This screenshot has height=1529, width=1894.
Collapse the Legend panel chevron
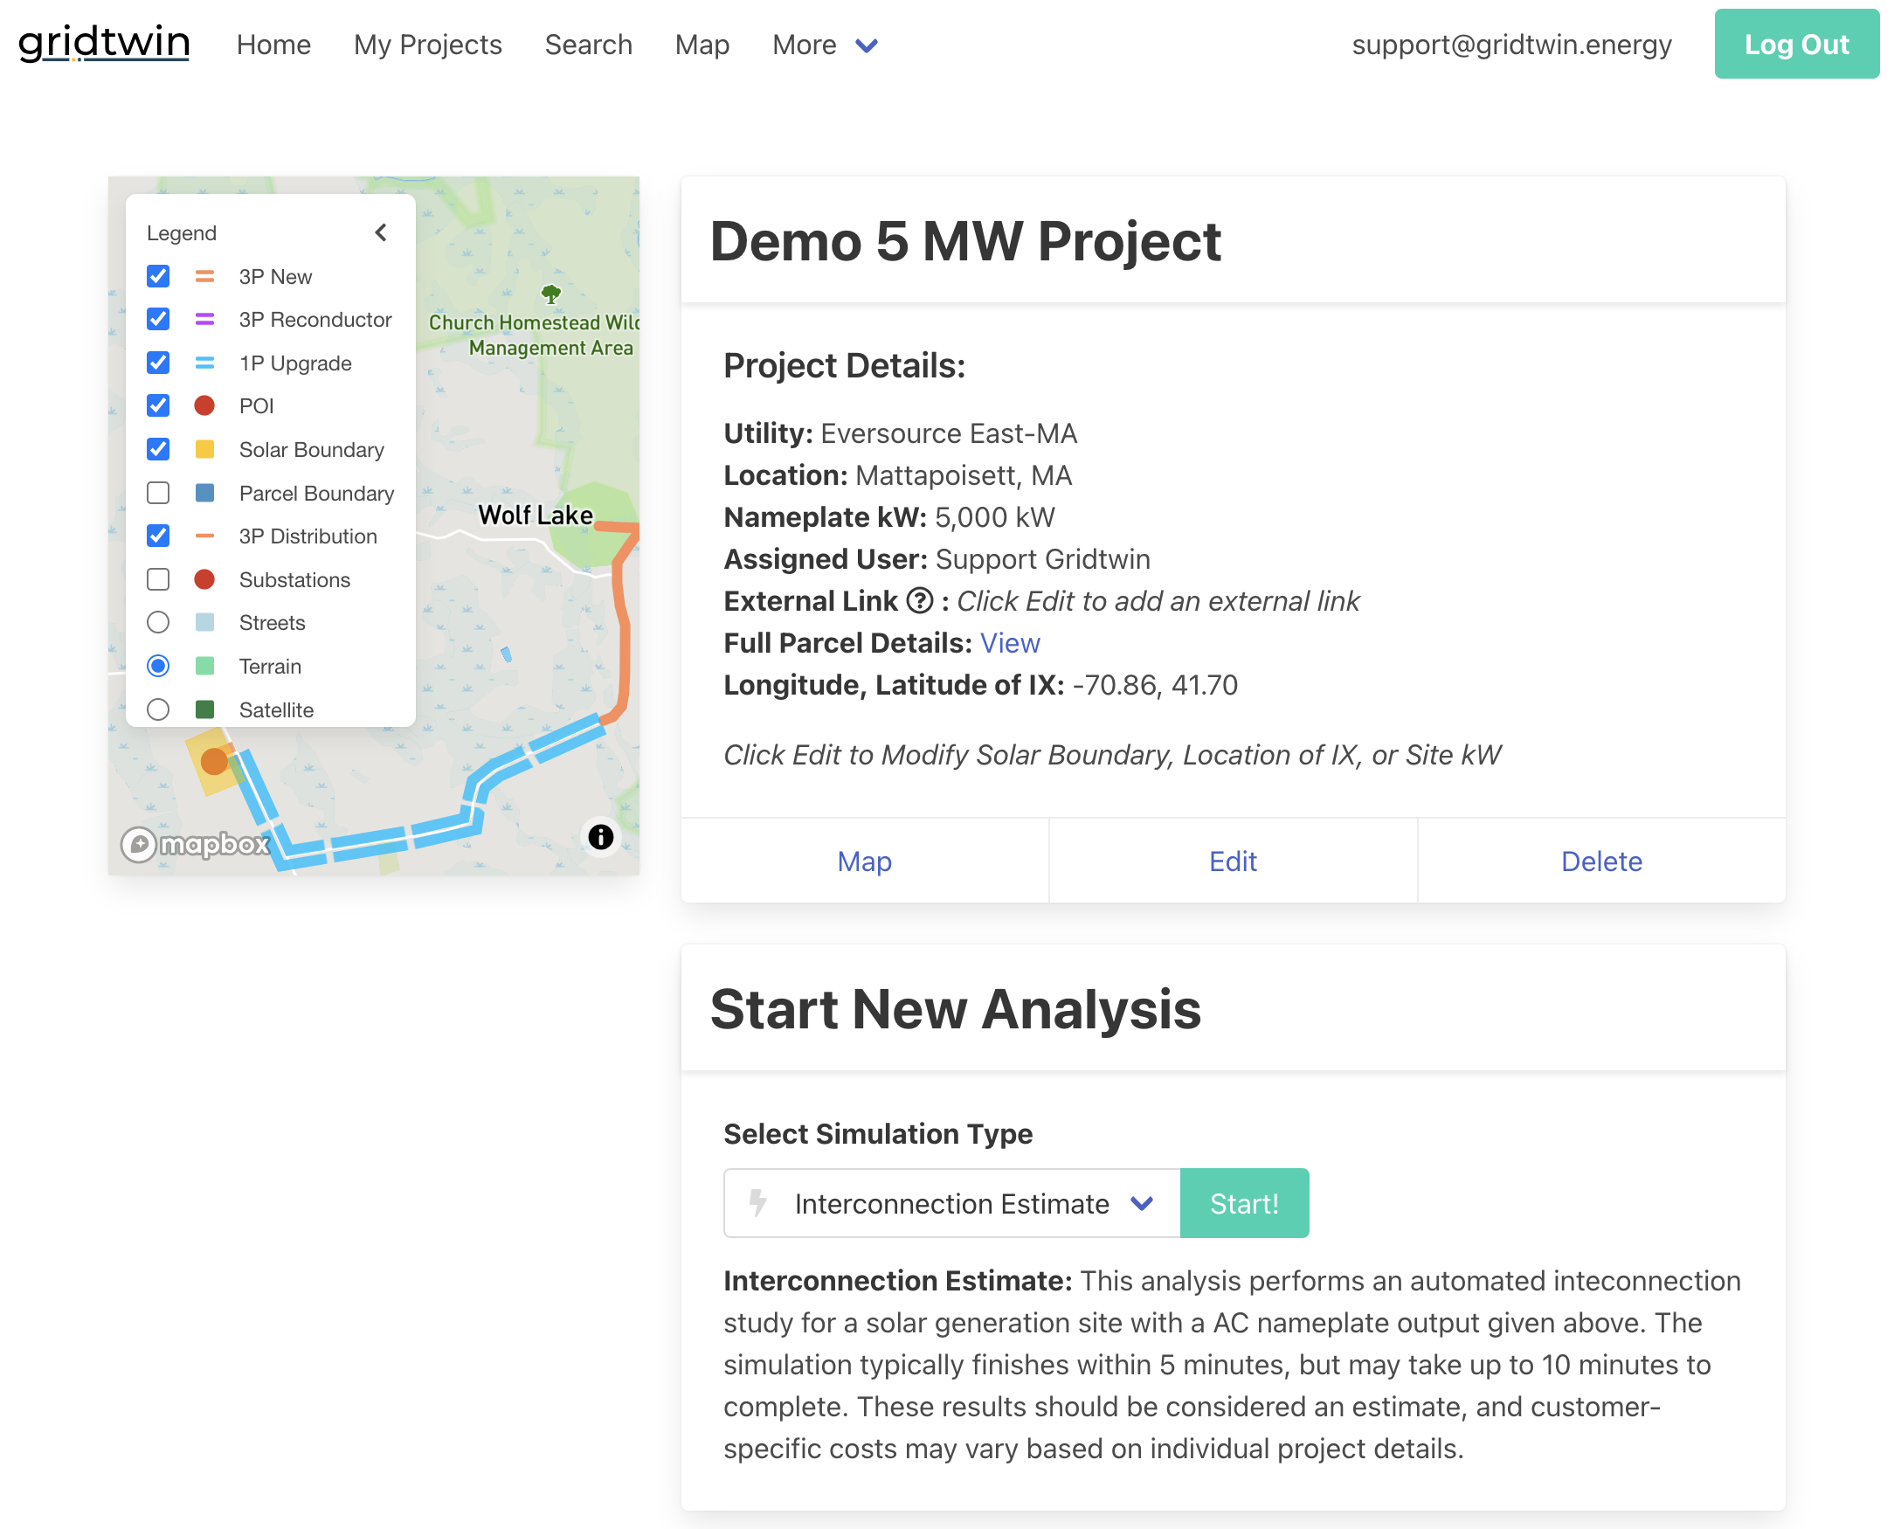tap(380, 232)
